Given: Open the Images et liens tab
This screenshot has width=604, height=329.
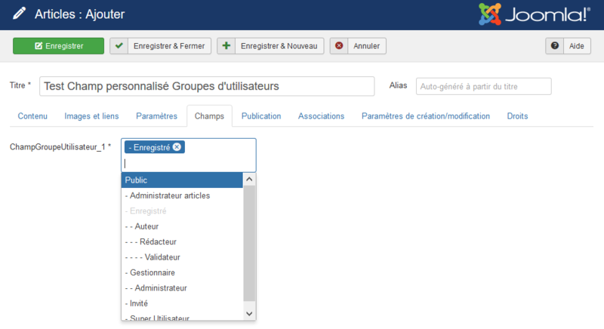Looking at the screenshot, I should pos(91,116).
